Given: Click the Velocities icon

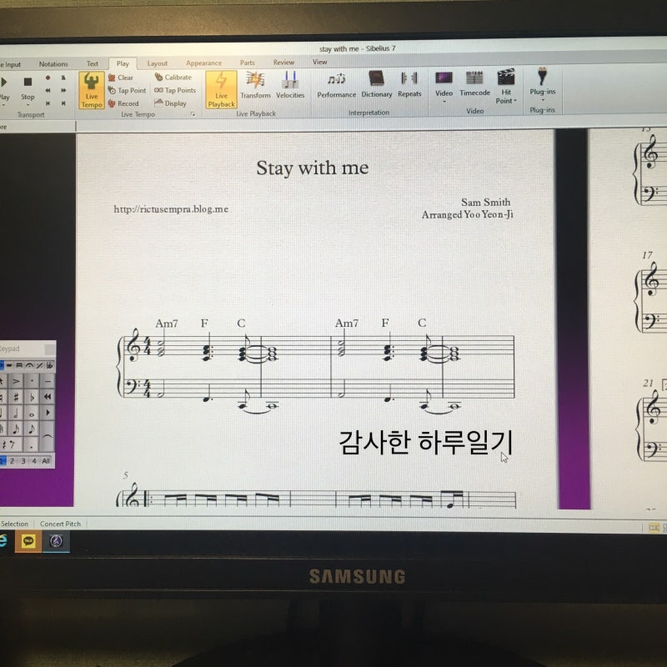Looking at the screenshot, I should tap(290, 79).
